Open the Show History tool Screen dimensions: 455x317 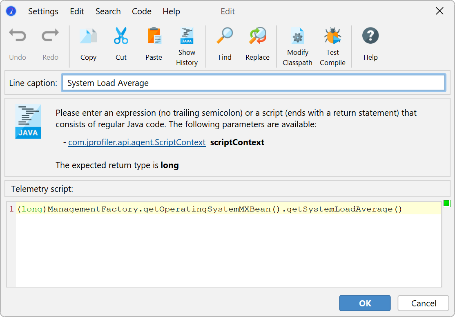coord(187,36)
